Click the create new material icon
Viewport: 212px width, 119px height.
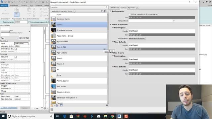pyautogui.click(x=57, y=105)
